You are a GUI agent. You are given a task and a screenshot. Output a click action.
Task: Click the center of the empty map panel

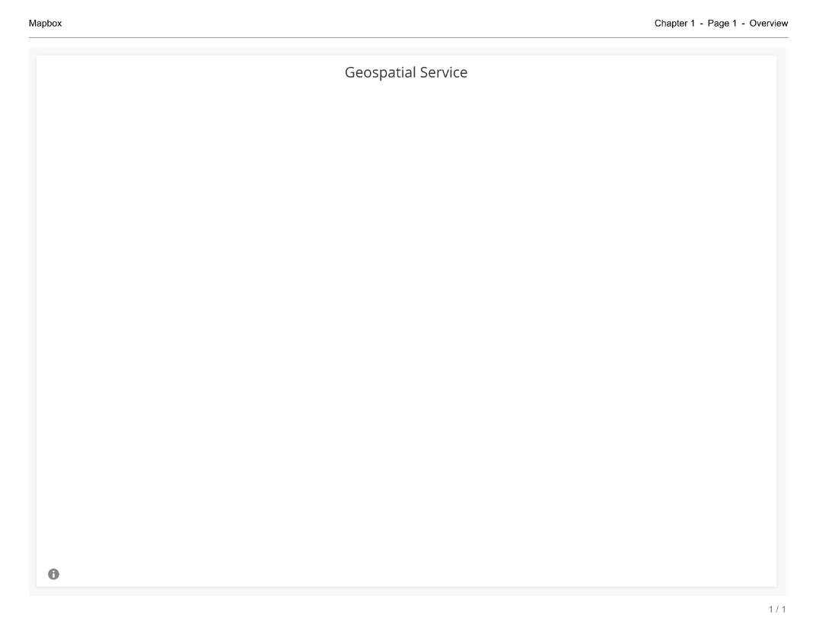click(406, 327)
